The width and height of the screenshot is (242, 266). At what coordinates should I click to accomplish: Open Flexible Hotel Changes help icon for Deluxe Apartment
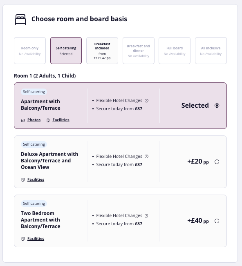click(x=146, y=156)
